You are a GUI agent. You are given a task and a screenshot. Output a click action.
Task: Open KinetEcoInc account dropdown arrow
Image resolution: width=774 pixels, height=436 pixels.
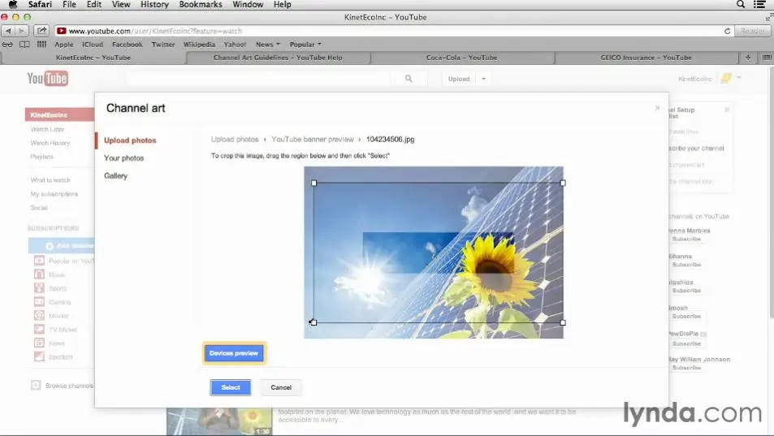coord(739,77)
